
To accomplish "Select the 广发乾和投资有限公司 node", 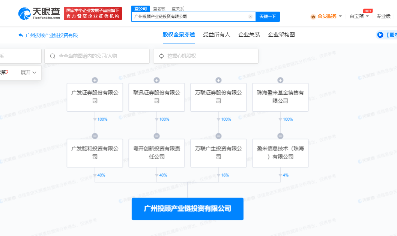I will click(x=95, y=153).
